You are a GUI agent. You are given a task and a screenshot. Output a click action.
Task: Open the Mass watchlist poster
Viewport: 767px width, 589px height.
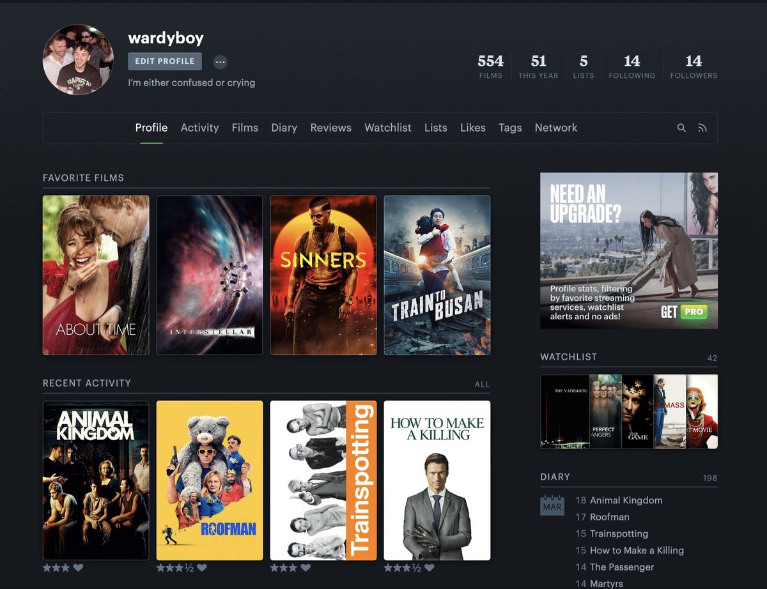(x=669, y=411)
